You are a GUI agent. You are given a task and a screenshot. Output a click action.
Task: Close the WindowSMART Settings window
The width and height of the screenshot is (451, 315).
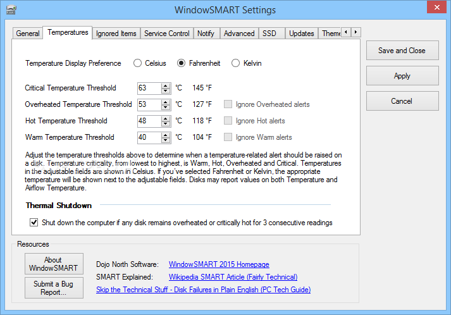point(436,7)
